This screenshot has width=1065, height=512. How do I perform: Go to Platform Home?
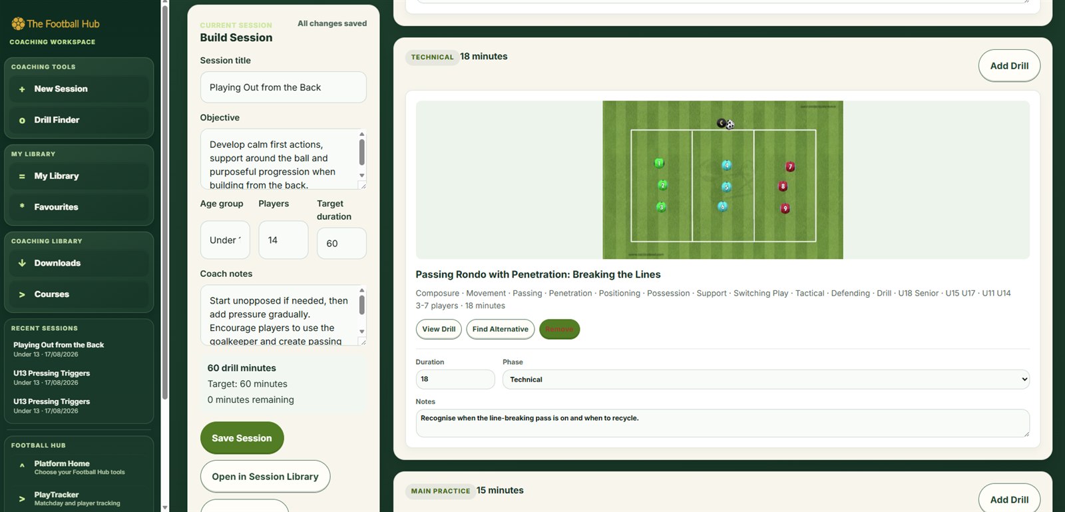79,467
